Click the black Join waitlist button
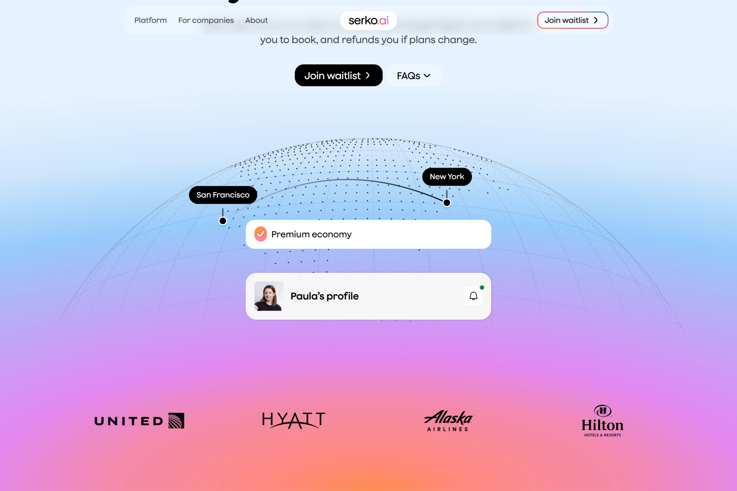Screen dimensions: 737x491 (x=338, y=75)
